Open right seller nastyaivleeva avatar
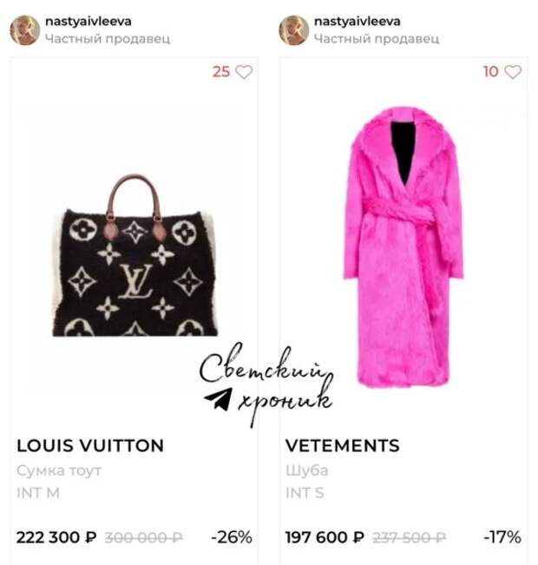Image resolution: width=538 pixels, height=565 pixels. [293, 30]
